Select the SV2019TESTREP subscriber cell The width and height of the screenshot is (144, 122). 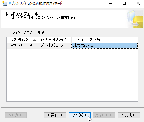point(23,46)
